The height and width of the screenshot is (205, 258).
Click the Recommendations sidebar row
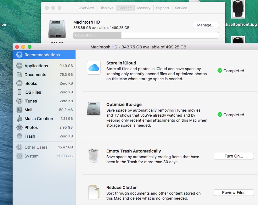pos(44,55)
